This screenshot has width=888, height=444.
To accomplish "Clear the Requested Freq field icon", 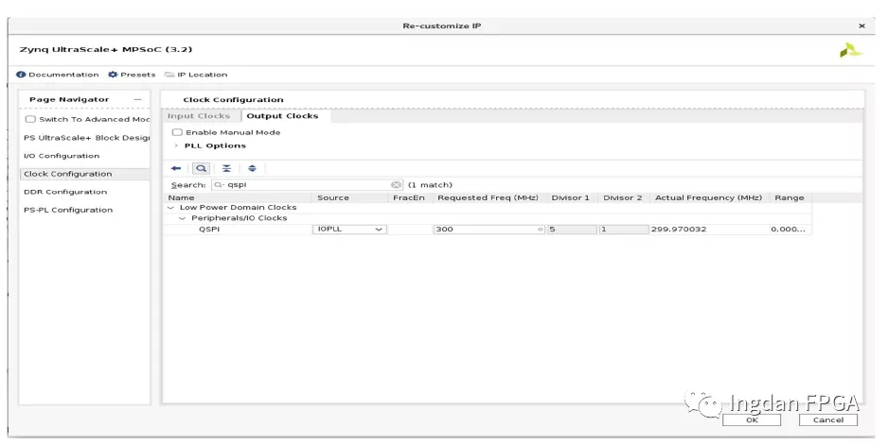I will [x=541, y=230].
